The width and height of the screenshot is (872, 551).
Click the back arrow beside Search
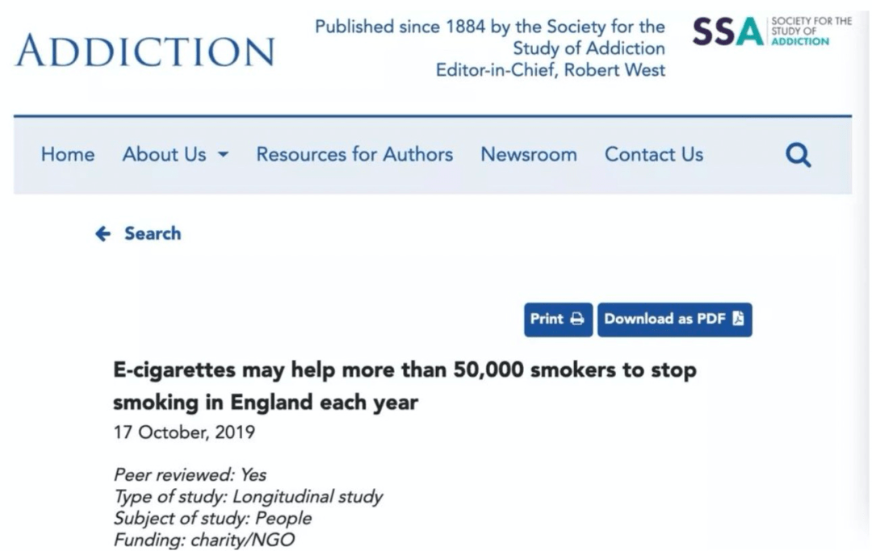(x=103, y=234)
